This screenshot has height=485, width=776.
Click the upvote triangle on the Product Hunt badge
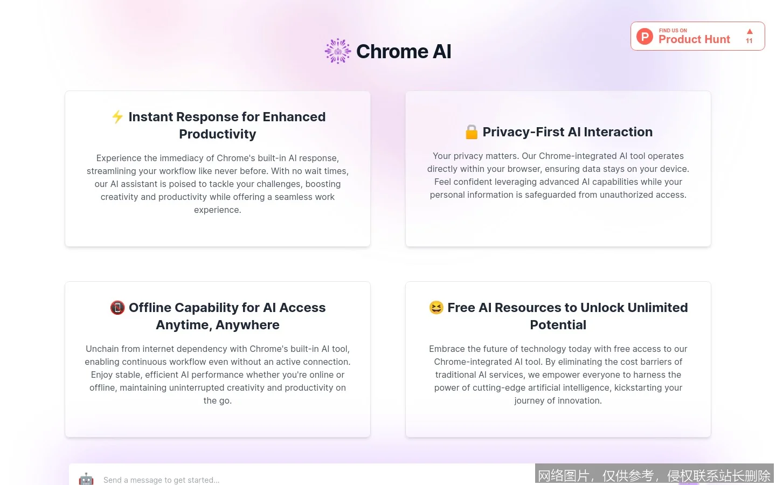[x=749, y=31]
